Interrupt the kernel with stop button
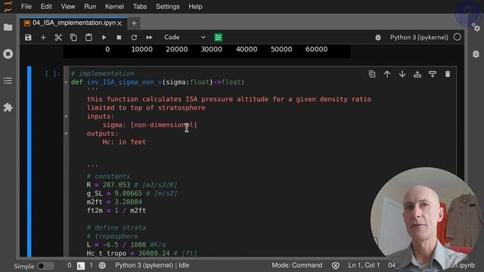The image size is (484, 272). point(119,37)
